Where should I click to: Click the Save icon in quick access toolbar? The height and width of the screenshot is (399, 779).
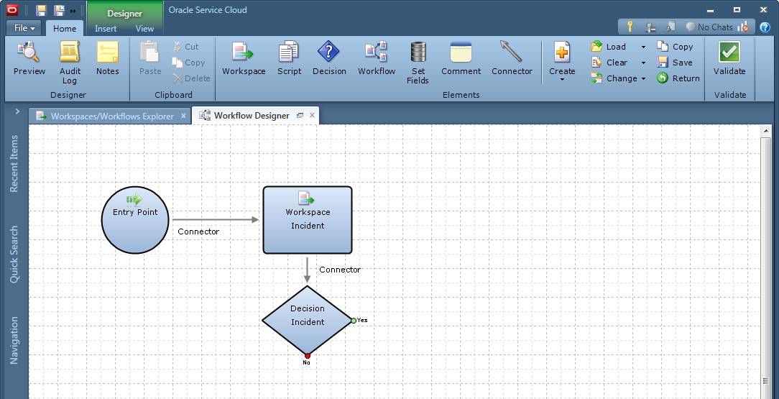coord(41,11)
